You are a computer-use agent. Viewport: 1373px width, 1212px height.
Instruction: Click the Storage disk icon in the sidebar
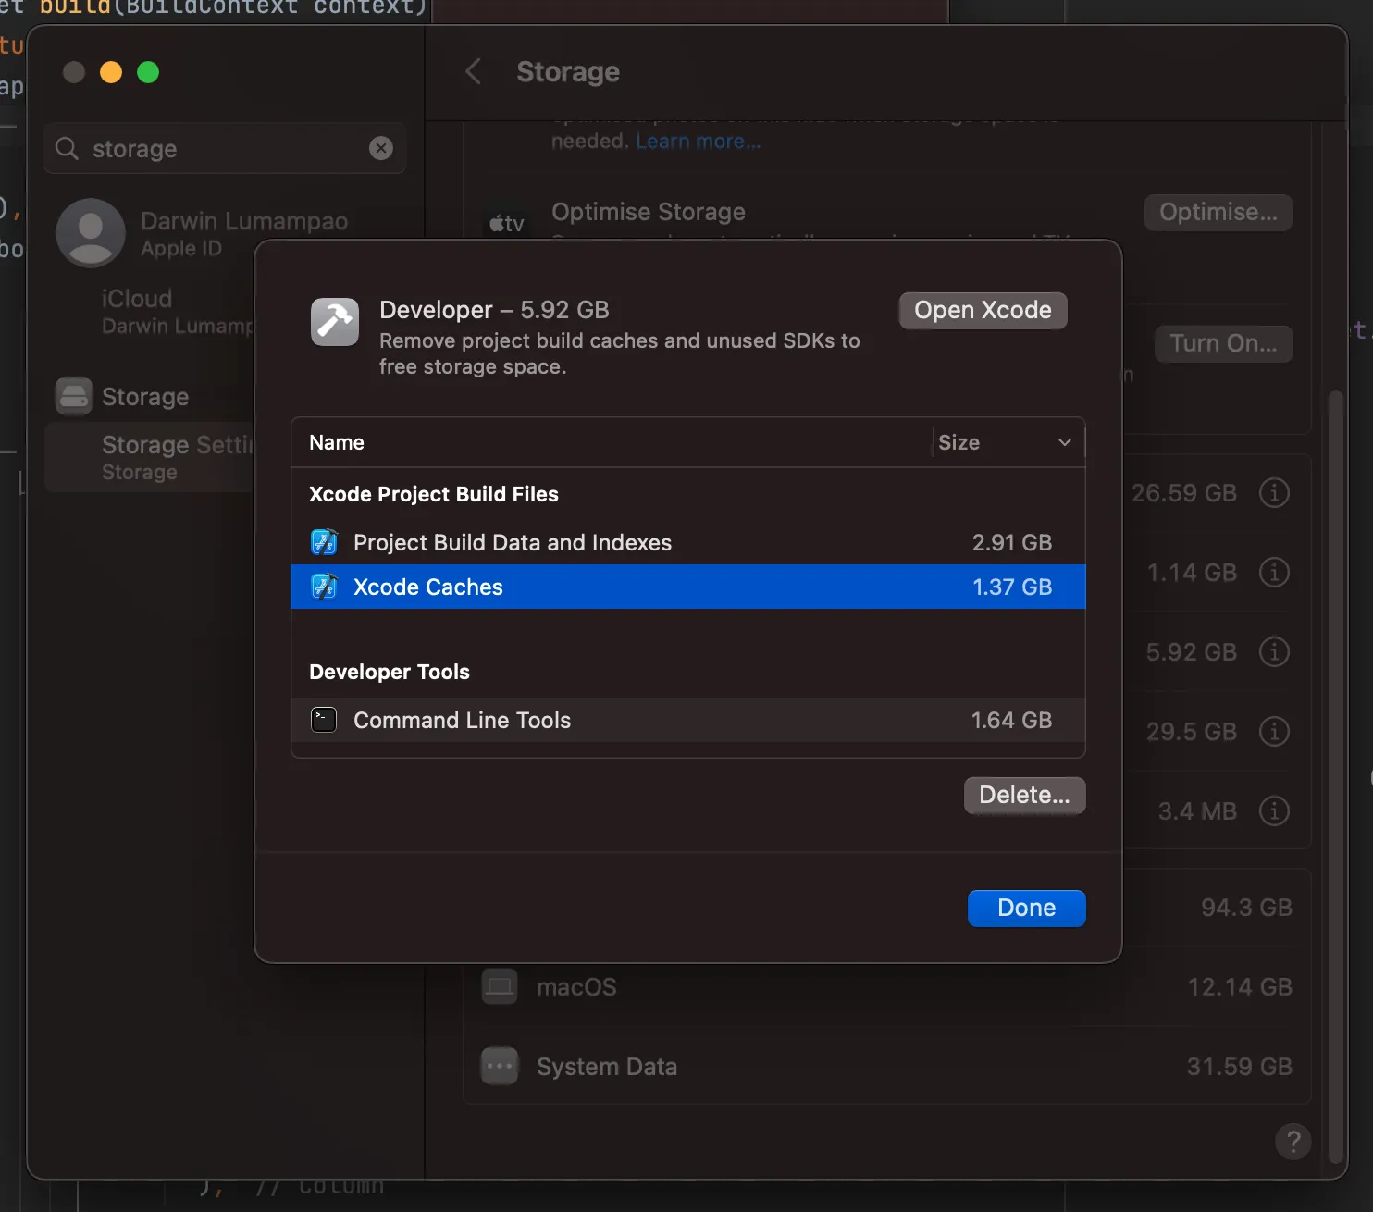point(75,396)
